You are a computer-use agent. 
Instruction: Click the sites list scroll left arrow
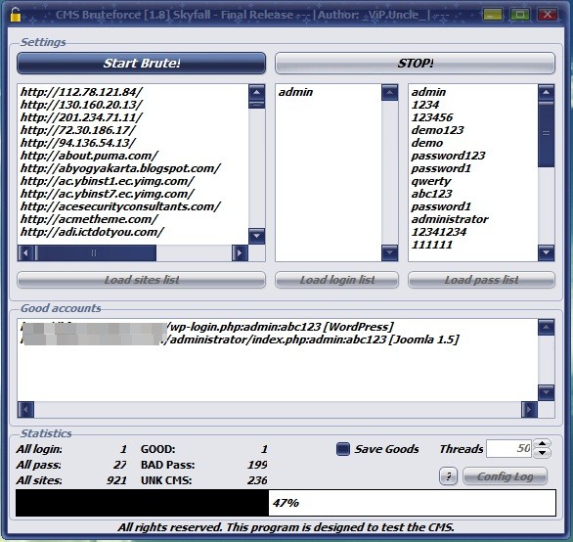pos(25,253)
